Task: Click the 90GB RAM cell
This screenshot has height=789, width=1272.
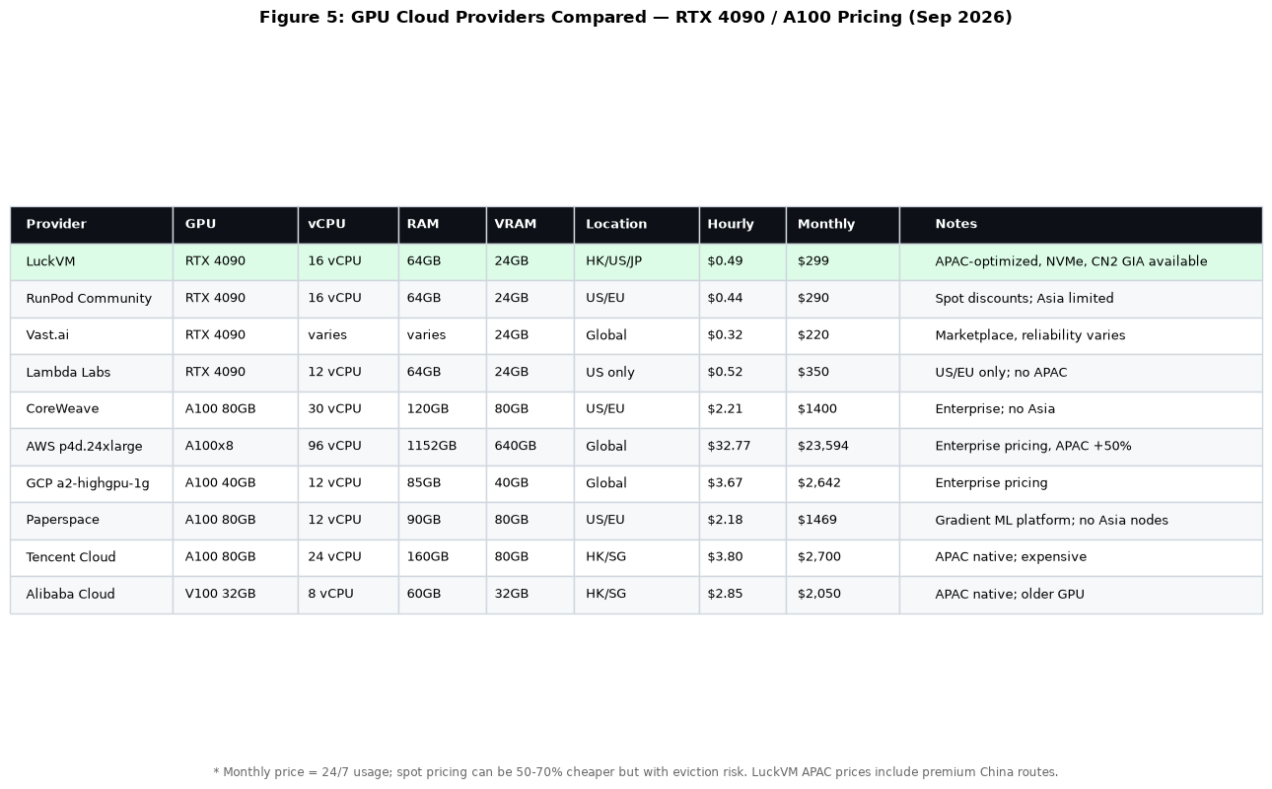Action: [443, 521]
